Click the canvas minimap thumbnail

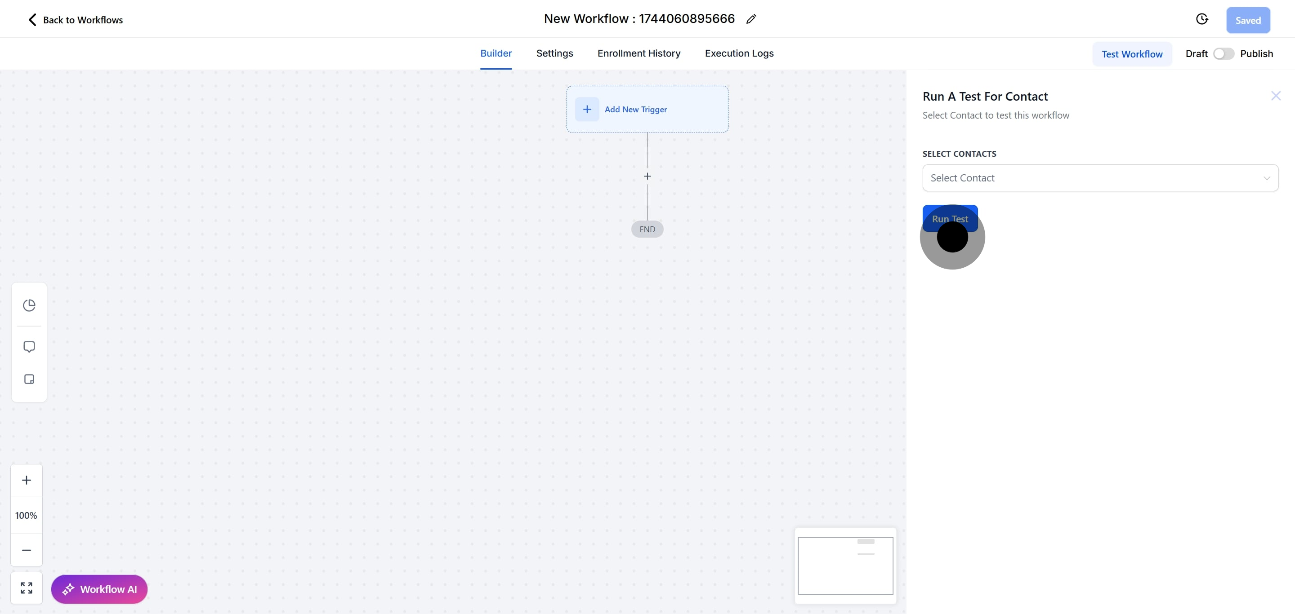click(845, 565)
